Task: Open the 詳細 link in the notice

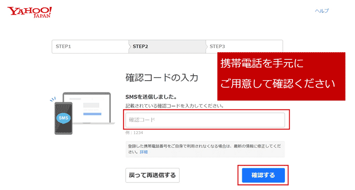Action: [144, 152]
